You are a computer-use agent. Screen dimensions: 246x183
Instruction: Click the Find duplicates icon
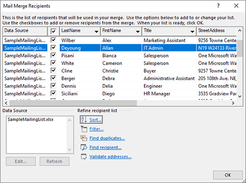84,138
